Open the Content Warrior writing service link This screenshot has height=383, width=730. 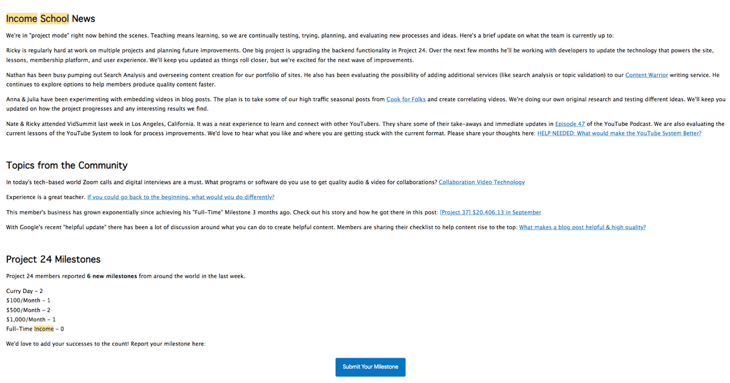tap(647, 75)
